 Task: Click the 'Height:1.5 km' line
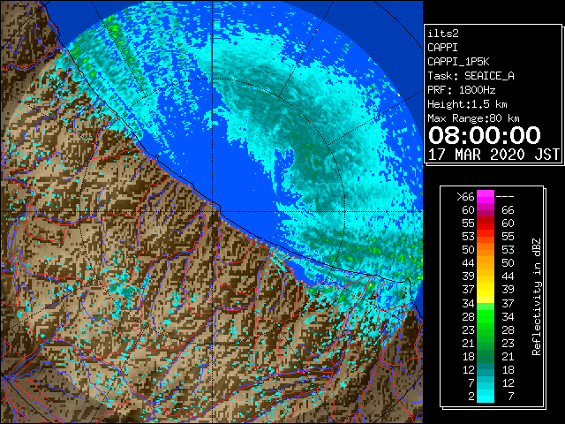coord(467,104)
